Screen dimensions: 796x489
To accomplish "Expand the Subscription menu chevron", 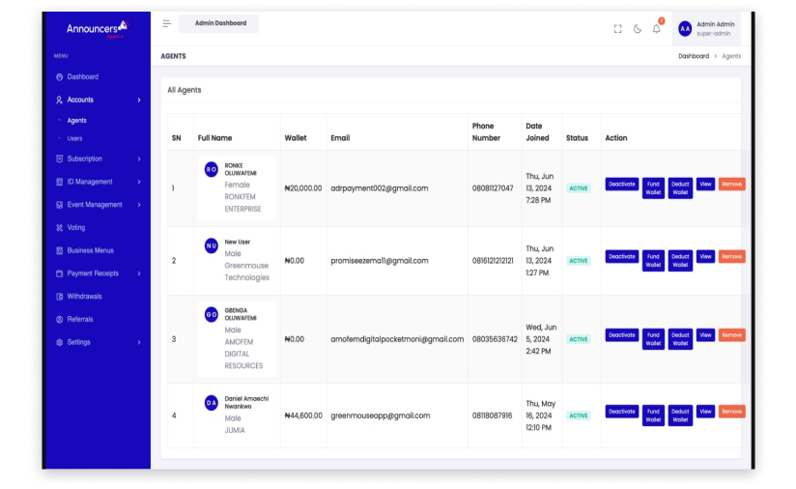I will [x=139, y=159].
